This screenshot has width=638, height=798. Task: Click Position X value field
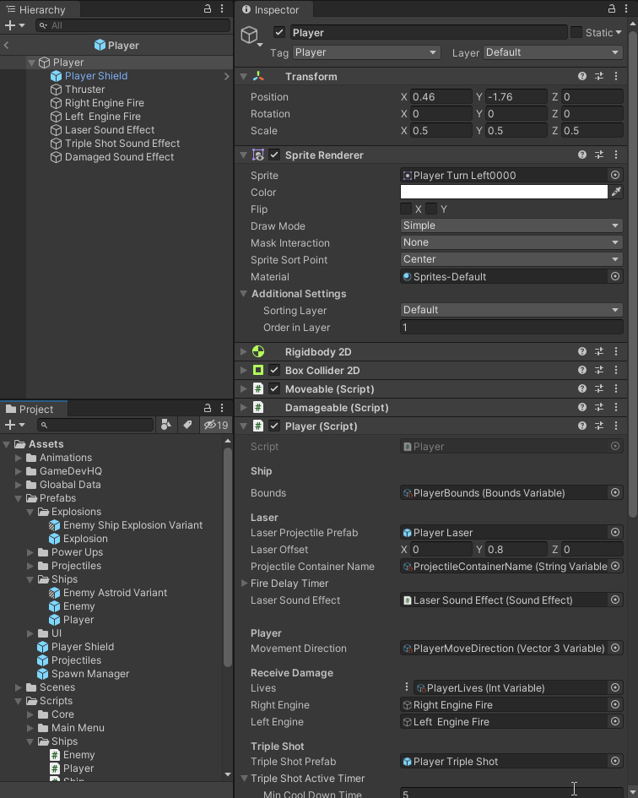coord(441,97)
